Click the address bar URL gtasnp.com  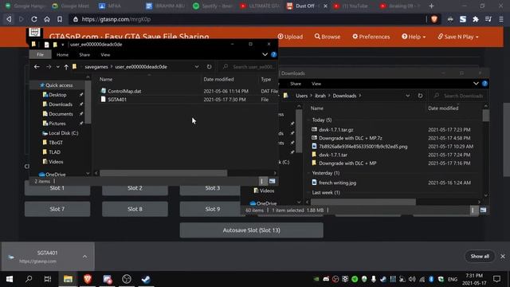[x=116, y=19]
